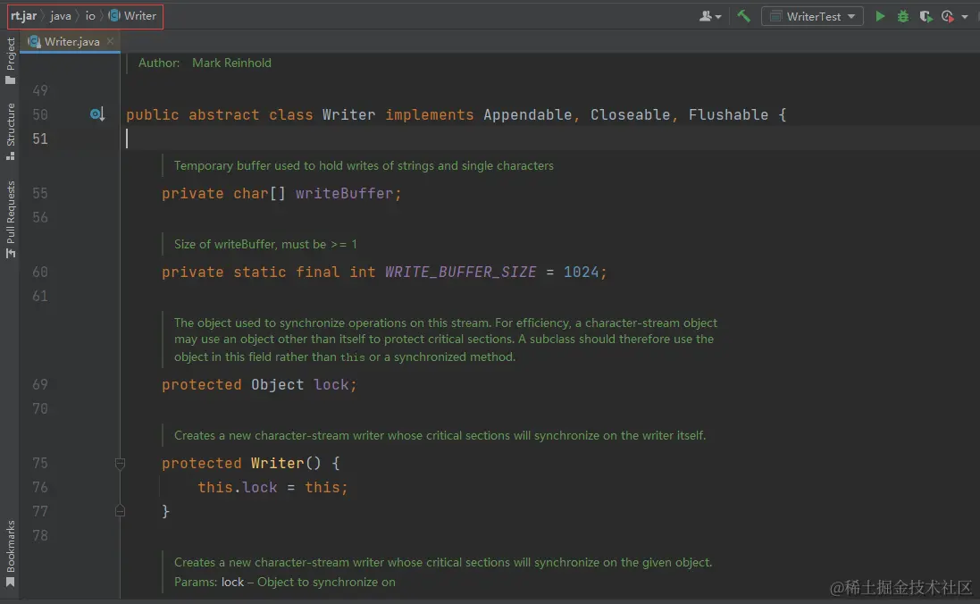The width and height of the screenshot is (980, 604).
Task: Click the 1024 value
Action: point(581,272)
